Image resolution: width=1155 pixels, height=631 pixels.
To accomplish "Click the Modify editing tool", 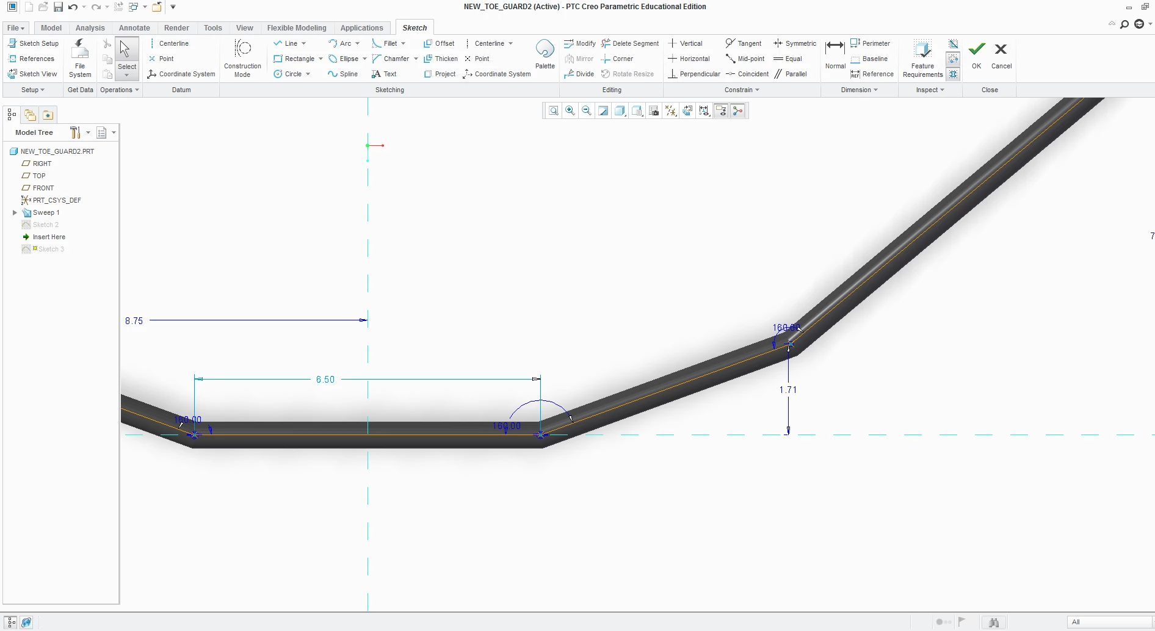I will [x=580, y=43].
